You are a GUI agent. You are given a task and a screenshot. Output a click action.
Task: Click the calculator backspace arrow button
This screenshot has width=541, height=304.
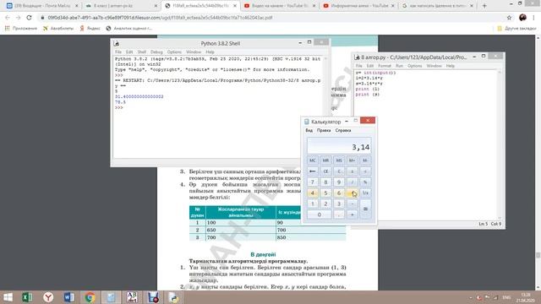click(312, 171)
